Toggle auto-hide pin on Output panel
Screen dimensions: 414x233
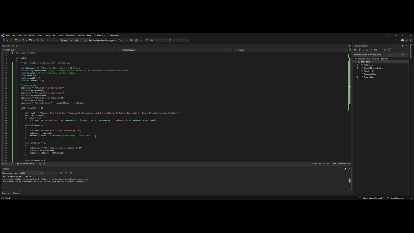tap(345, 169)
